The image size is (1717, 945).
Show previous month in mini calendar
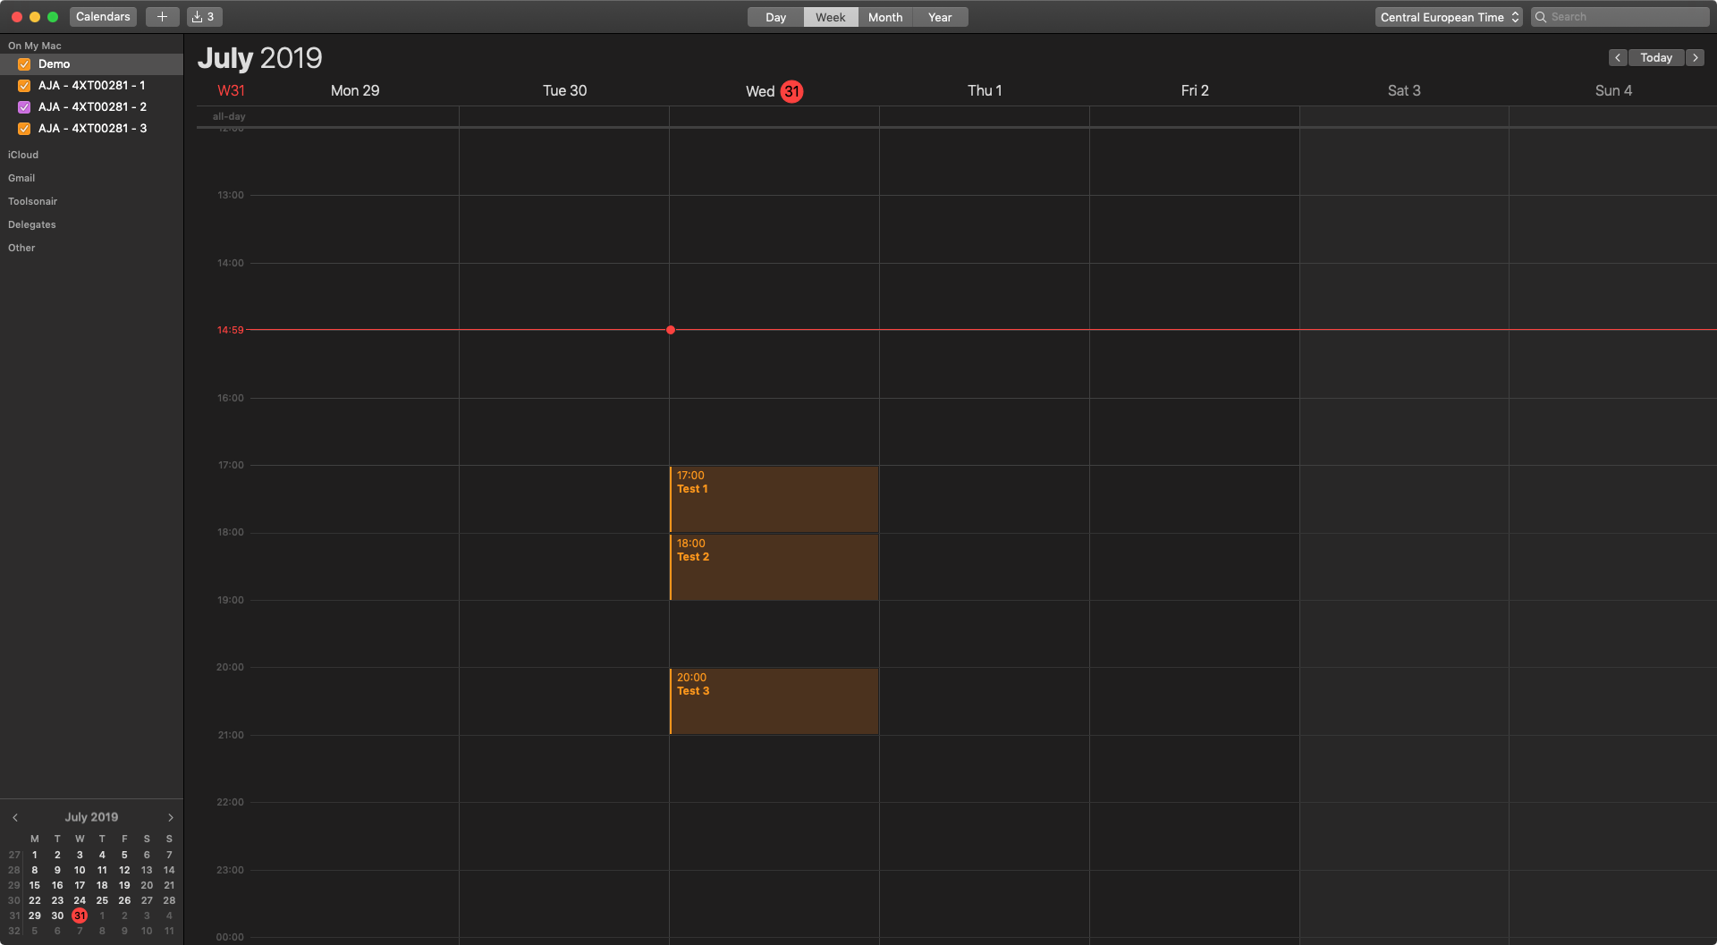(15, 817)
